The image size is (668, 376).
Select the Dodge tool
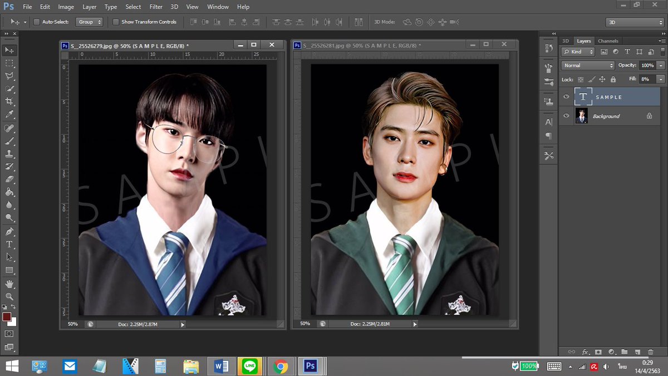pos(9,218)
